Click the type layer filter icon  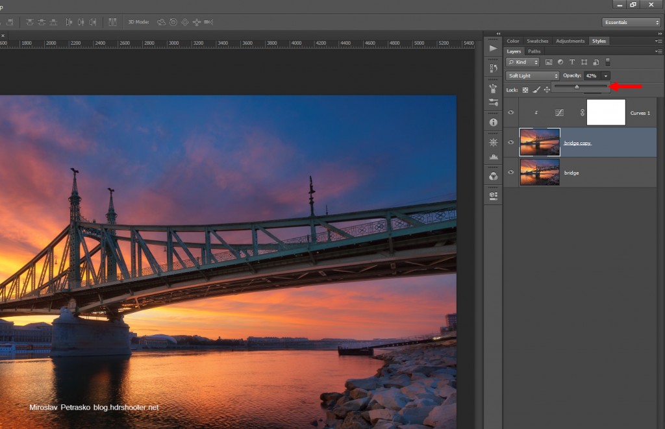tap(572, 62)
